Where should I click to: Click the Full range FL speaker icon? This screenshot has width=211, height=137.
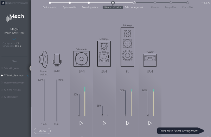pos(127,47)
